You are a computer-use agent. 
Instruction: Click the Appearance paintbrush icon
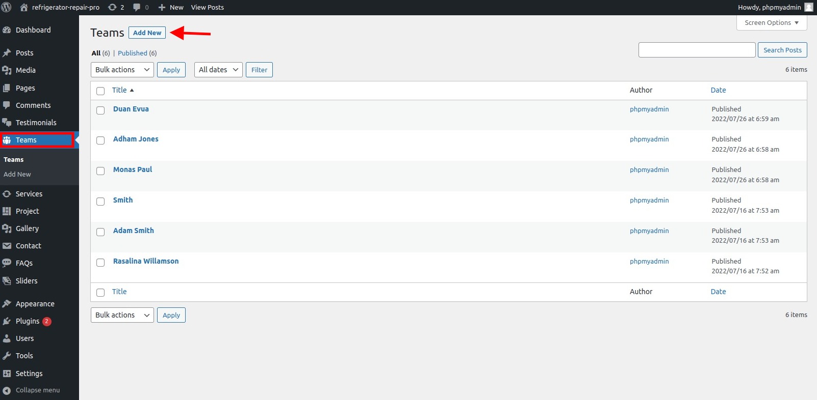coord(7,304)
